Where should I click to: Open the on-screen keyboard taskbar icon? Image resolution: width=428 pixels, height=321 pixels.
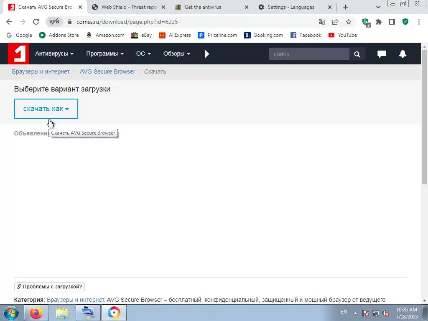pyautogui.click(x=88, y=313)
